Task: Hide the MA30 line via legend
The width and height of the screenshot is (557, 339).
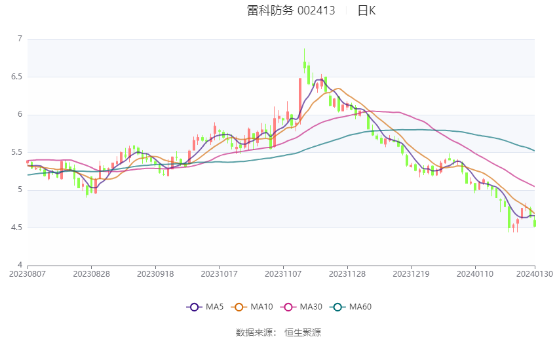Action: coord(288,307)
